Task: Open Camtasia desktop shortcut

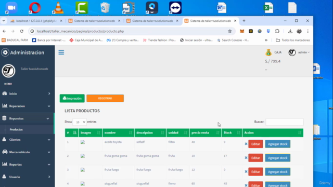Action: pyautogui.click(x=82, y=8)
